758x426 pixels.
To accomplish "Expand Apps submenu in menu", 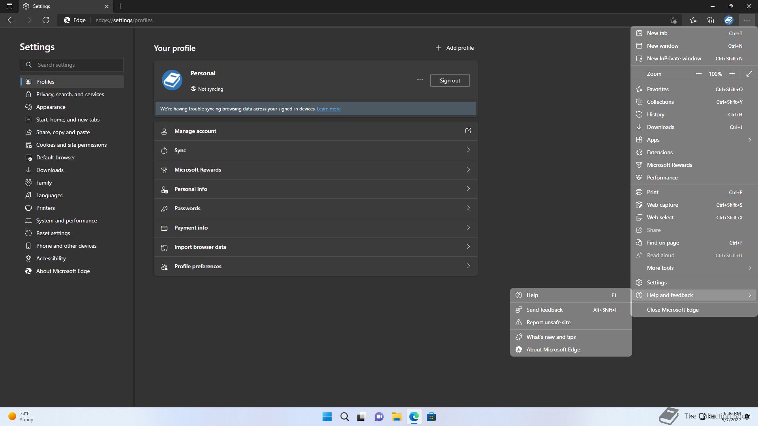I will [x=694, y=140].
